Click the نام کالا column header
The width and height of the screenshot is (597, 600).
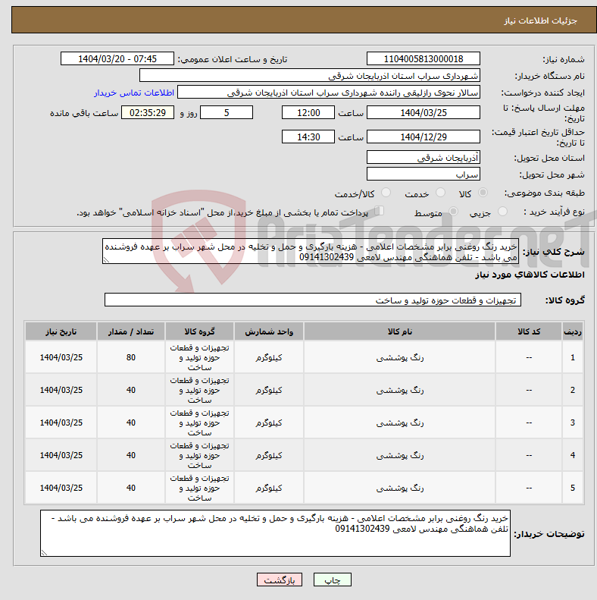click(399, 331)
